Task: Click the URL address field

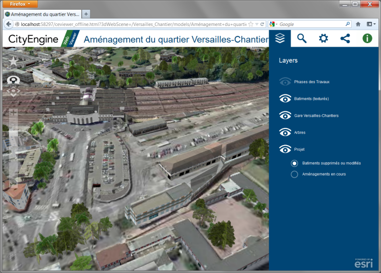Action: 134,24
